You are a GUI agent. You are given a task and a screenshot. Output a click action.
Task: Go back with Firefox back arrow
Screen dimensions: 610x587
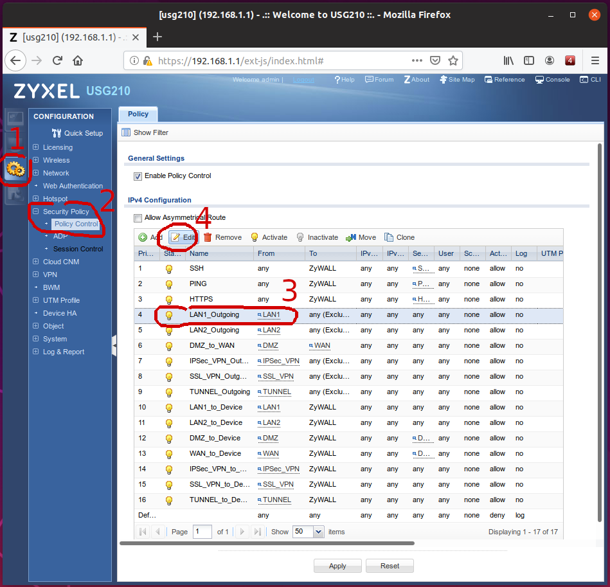pos(15,60)
